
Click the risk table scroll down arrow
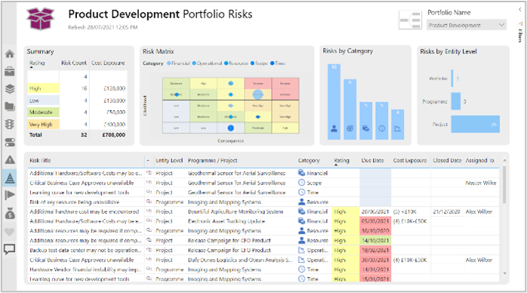(x=504, y=273)
